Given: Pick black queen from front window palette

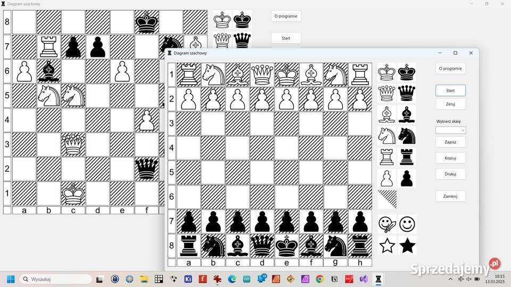Looking at the screenshot, I should [407, 93].
